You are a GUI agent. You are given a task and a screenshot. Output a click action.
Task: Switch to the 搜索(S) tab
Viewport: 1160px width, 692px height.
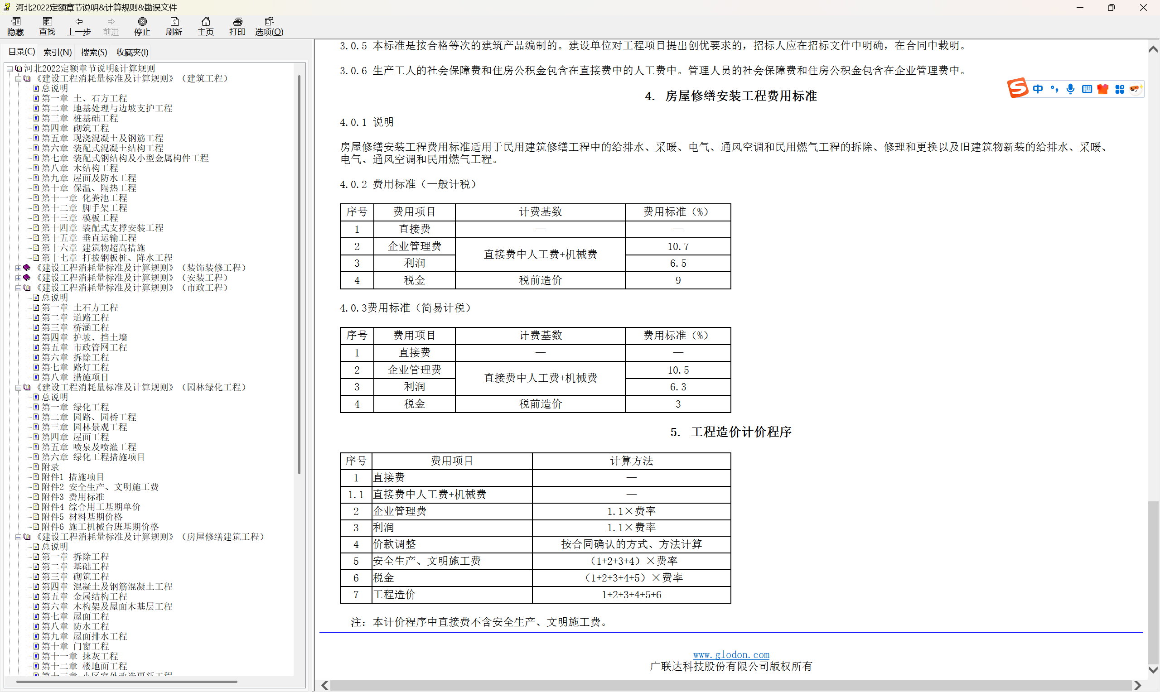coord(94,52)
